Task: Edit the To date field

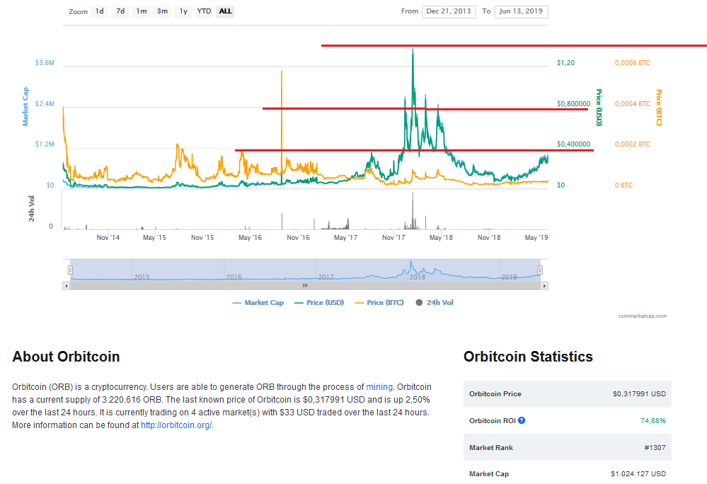Action: [521, 11]
